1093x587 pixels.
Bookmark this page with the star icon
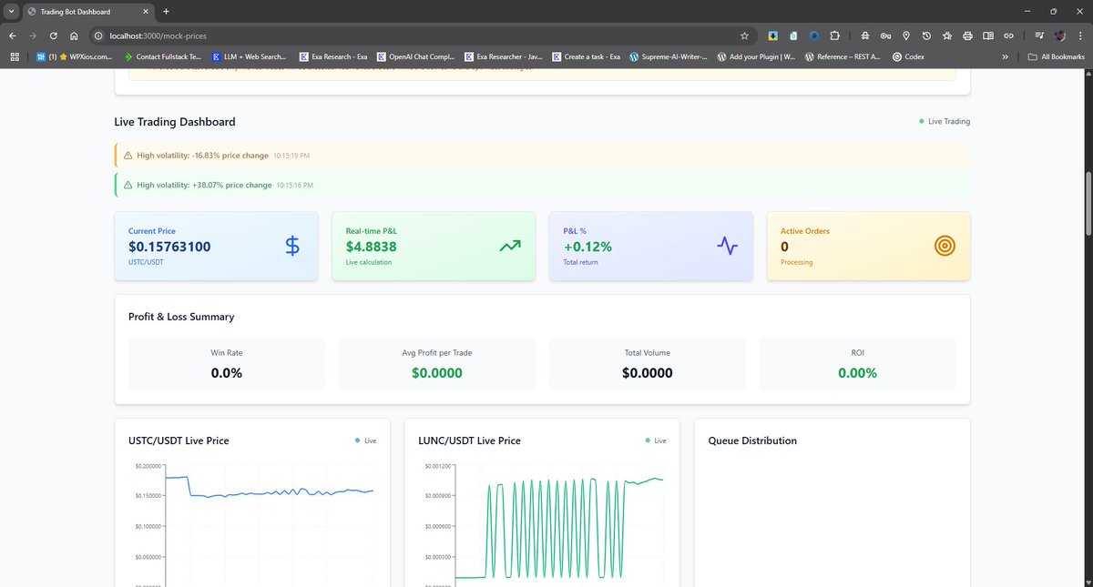coord(744,35)
